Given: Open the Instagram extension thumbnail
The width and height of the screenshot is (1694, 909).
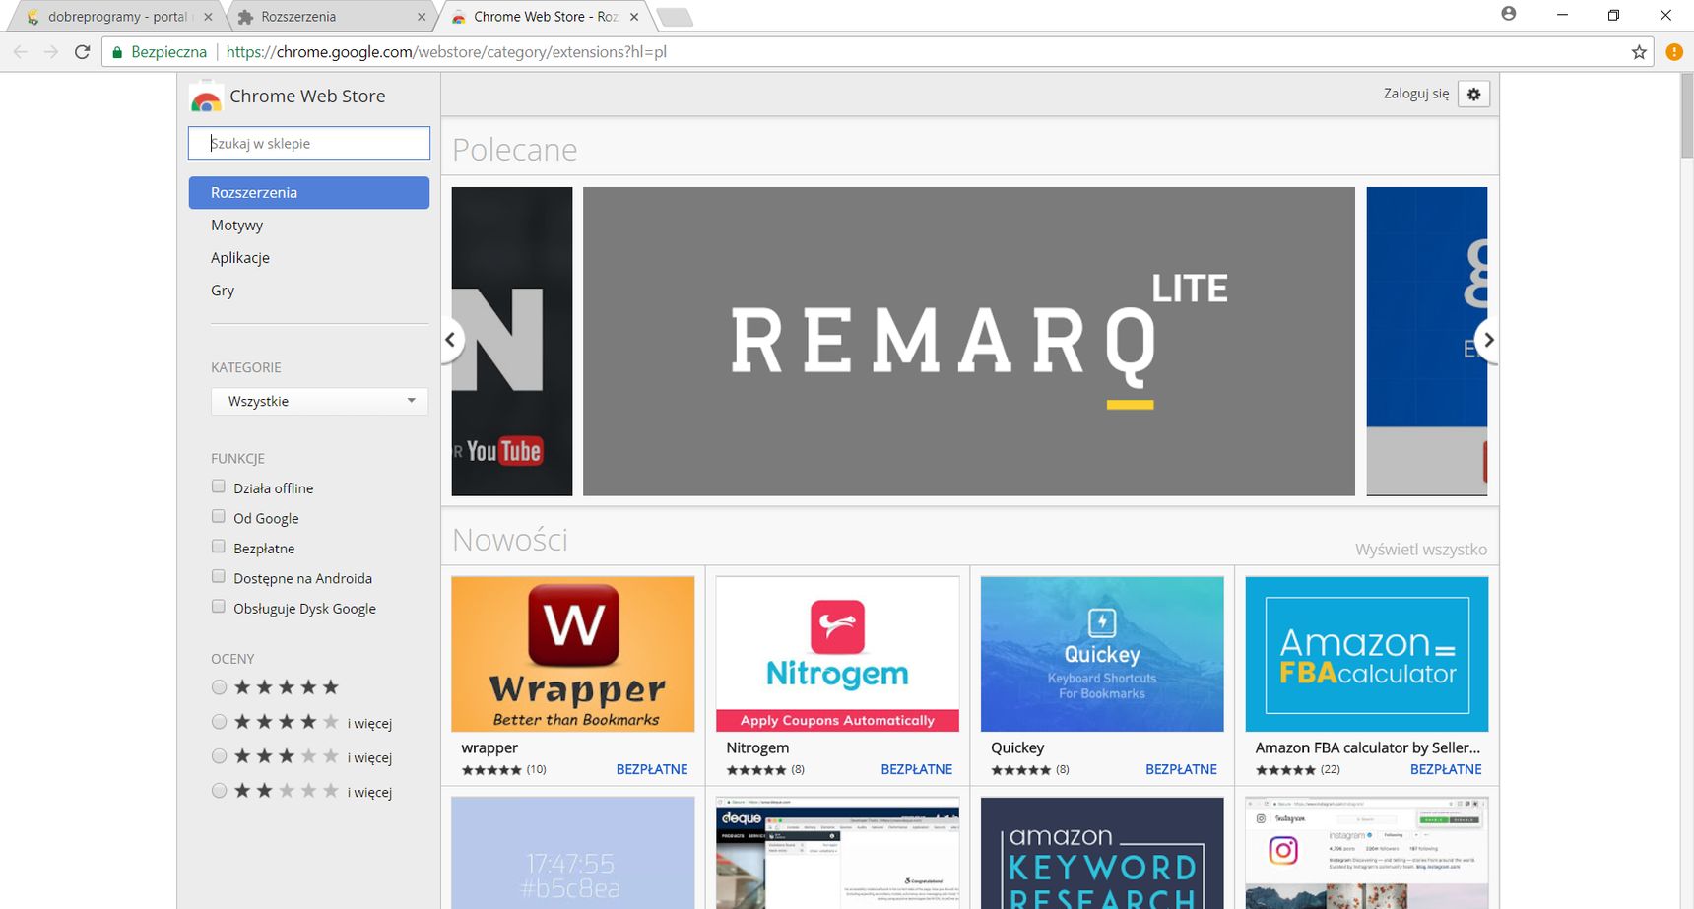Looking at the screenshot, I should point(1367,853).
